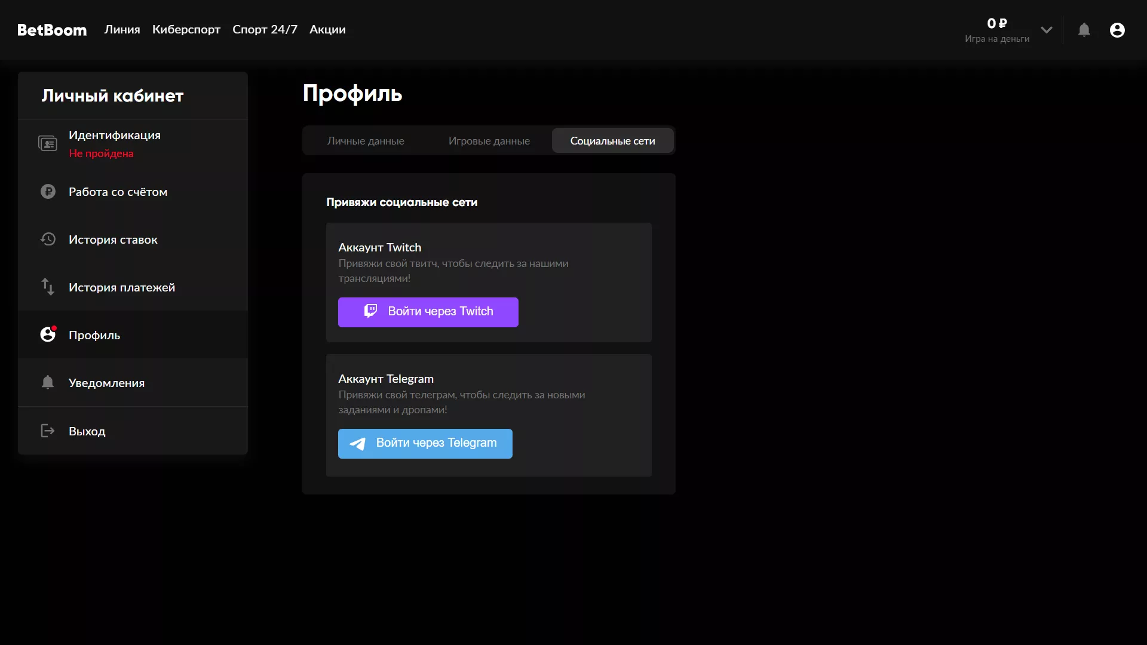Screen dimensions: 1147x645
Task: Click the ruble coin icon in the sidebar
Action: pos(48,192)
